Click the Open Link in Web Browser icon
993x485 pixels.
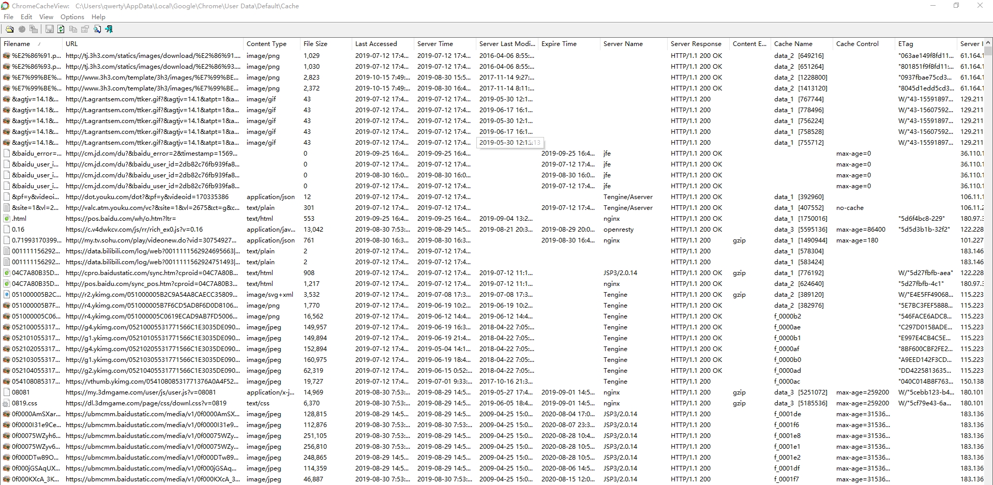pyautogui.click(x=22, y=29)
